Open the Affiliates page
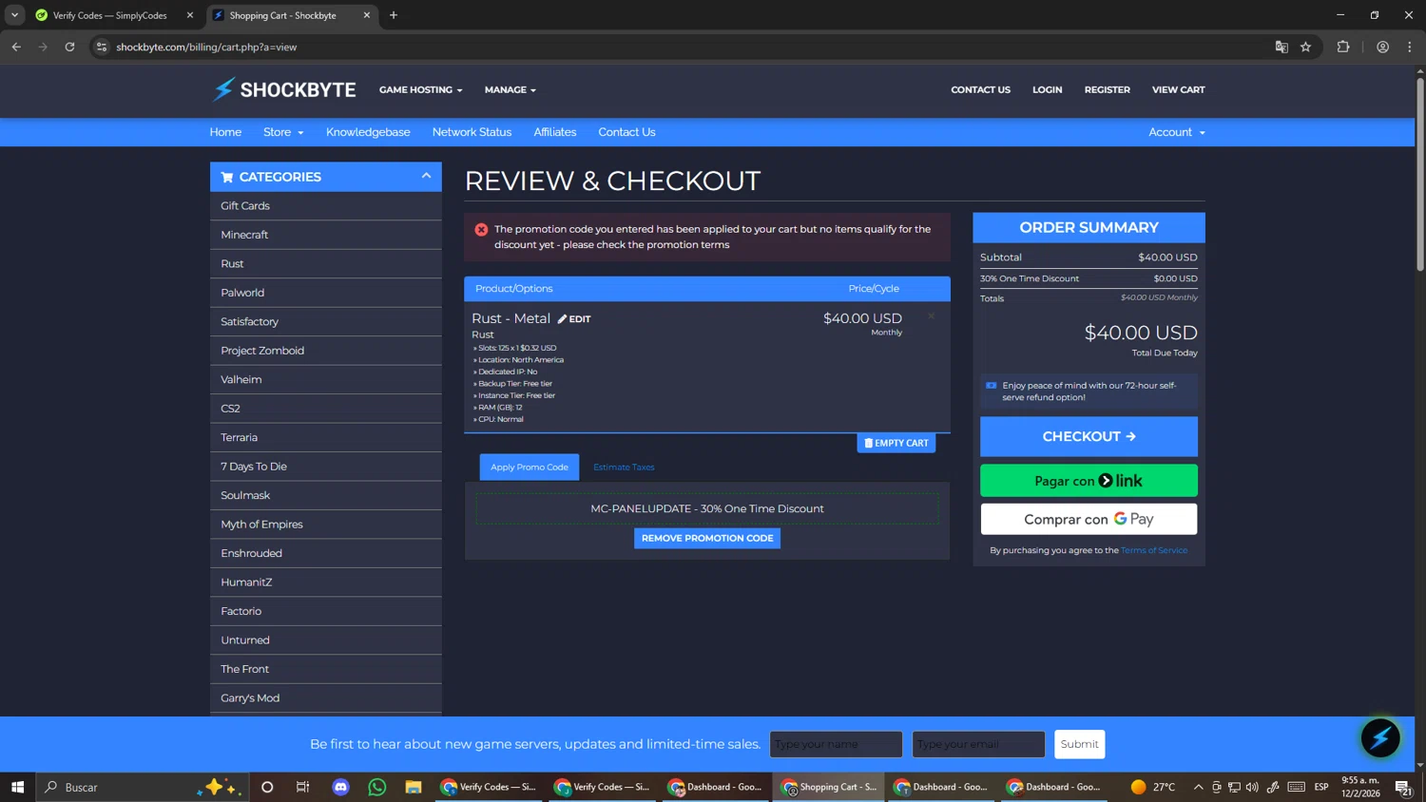1426x802 pixels. 555,132
